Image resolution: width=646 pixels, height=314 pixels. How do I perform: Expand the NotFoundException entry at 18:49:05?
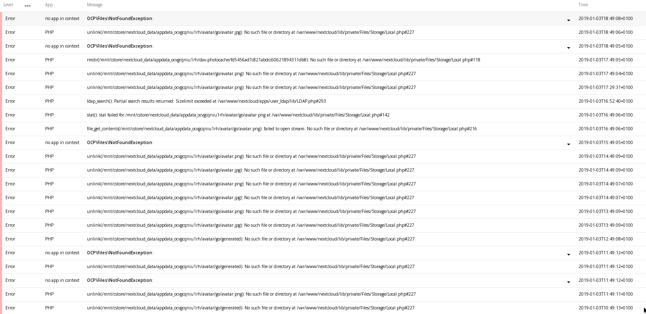pos(568,48)
